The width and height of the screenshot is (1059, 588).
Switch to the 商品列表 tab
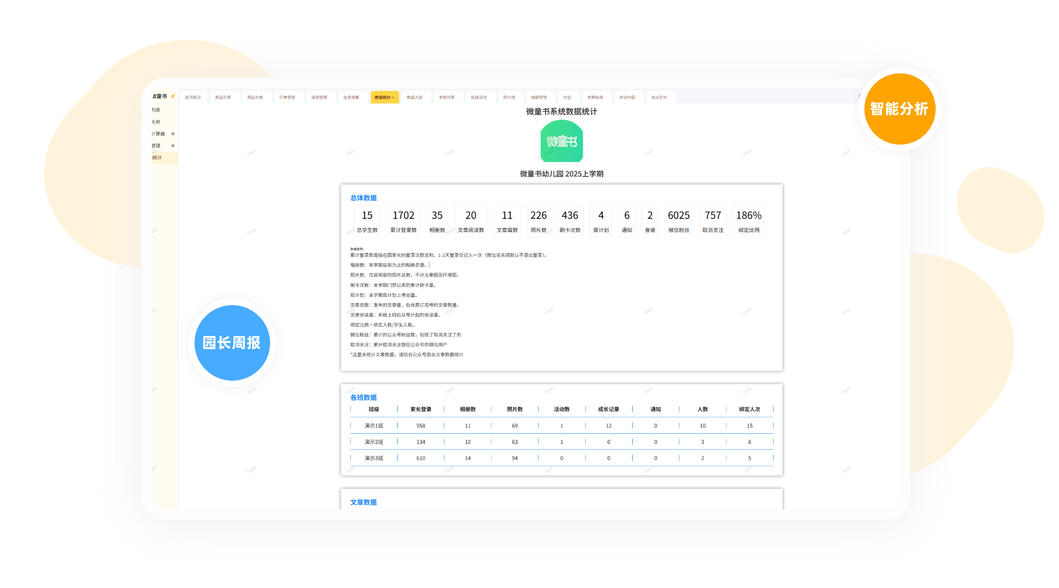tap(223, 97)
